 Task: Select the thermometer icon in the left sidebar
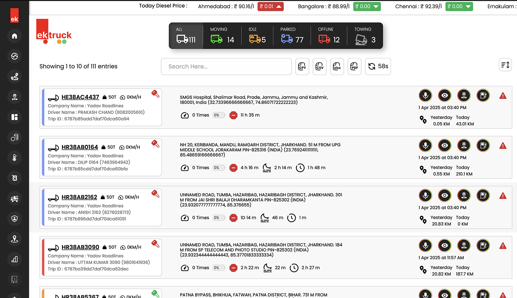tap(15, 158)
